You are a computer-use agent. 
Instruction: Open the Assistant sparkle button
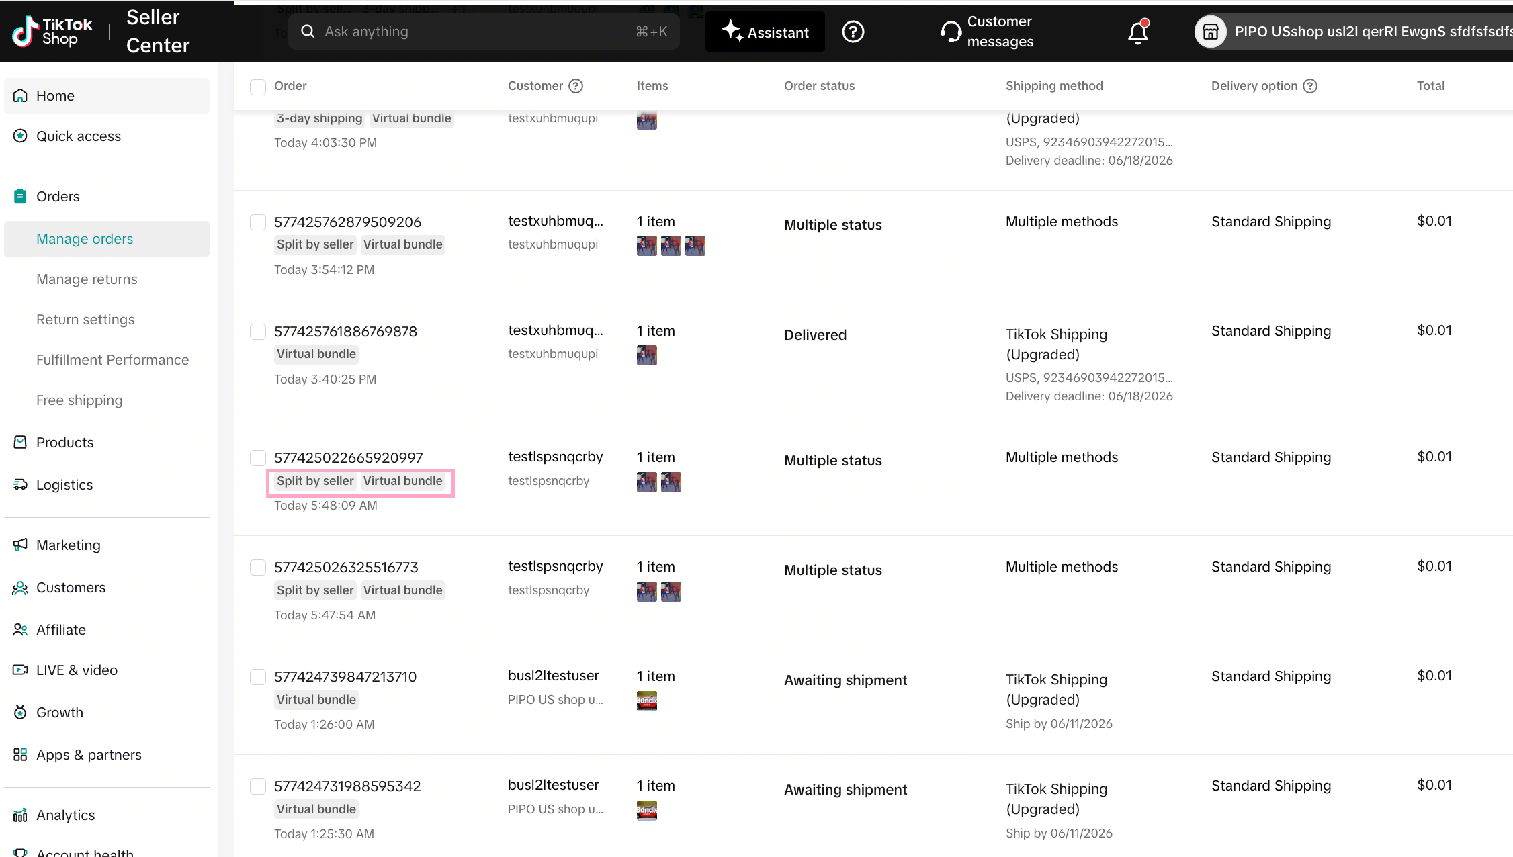pos(765,32)
